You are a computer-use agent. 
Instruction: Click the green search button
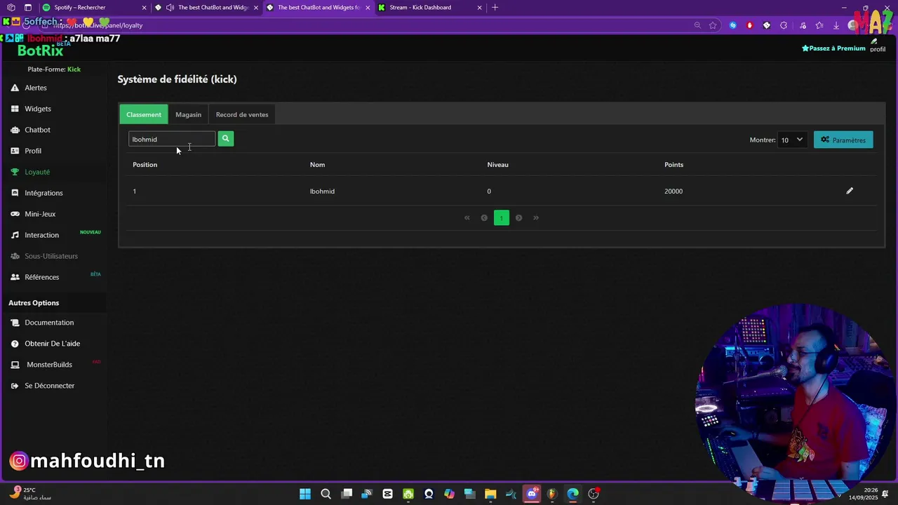point(225,139)
